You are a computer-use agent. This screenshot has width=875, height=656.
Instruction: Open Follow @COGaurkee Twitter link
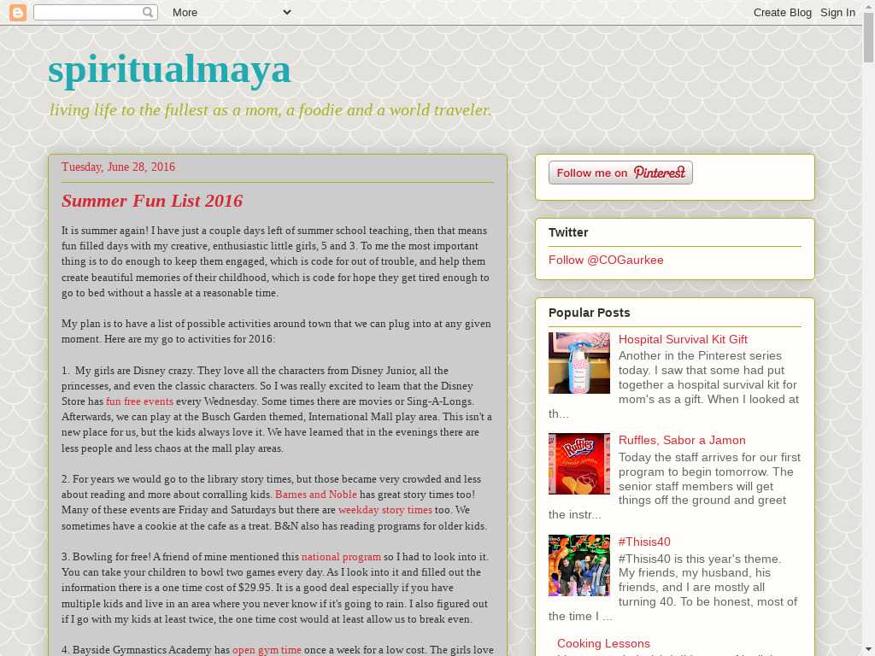tap(606, 260)
